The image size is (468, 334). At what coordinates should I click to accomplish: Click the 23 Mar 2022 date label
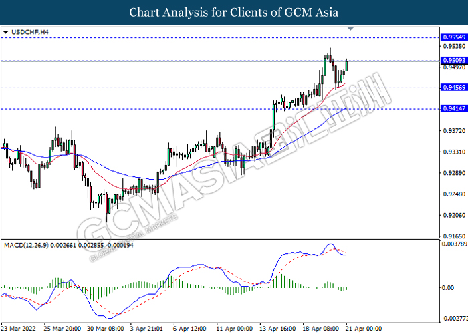point(19,329)
